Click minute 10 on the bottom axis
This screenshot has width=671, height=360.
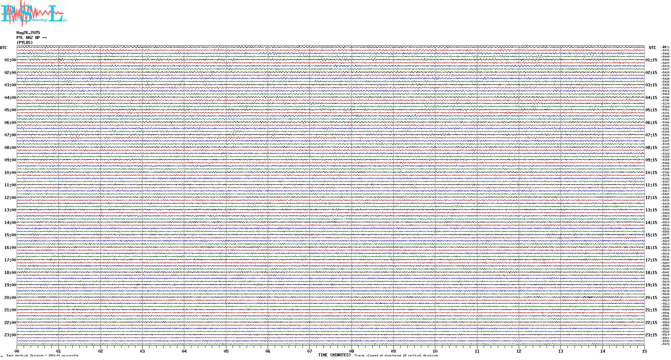435,351
